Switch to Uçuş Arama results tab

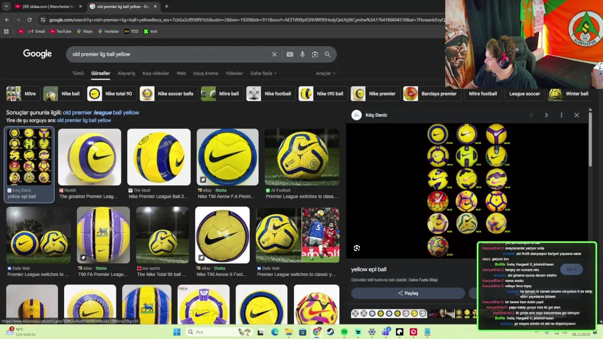(x=205, y=73)
